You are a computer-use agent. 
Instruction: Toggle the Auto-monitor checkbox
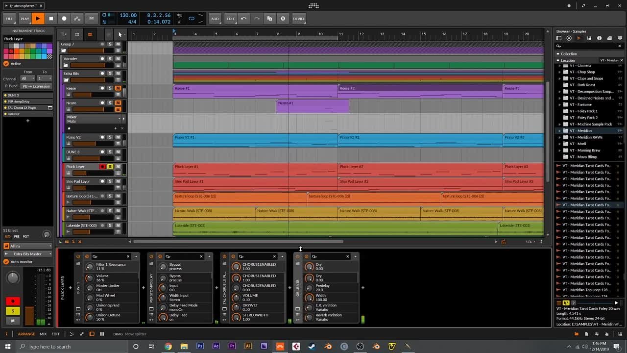pos(6,262)
